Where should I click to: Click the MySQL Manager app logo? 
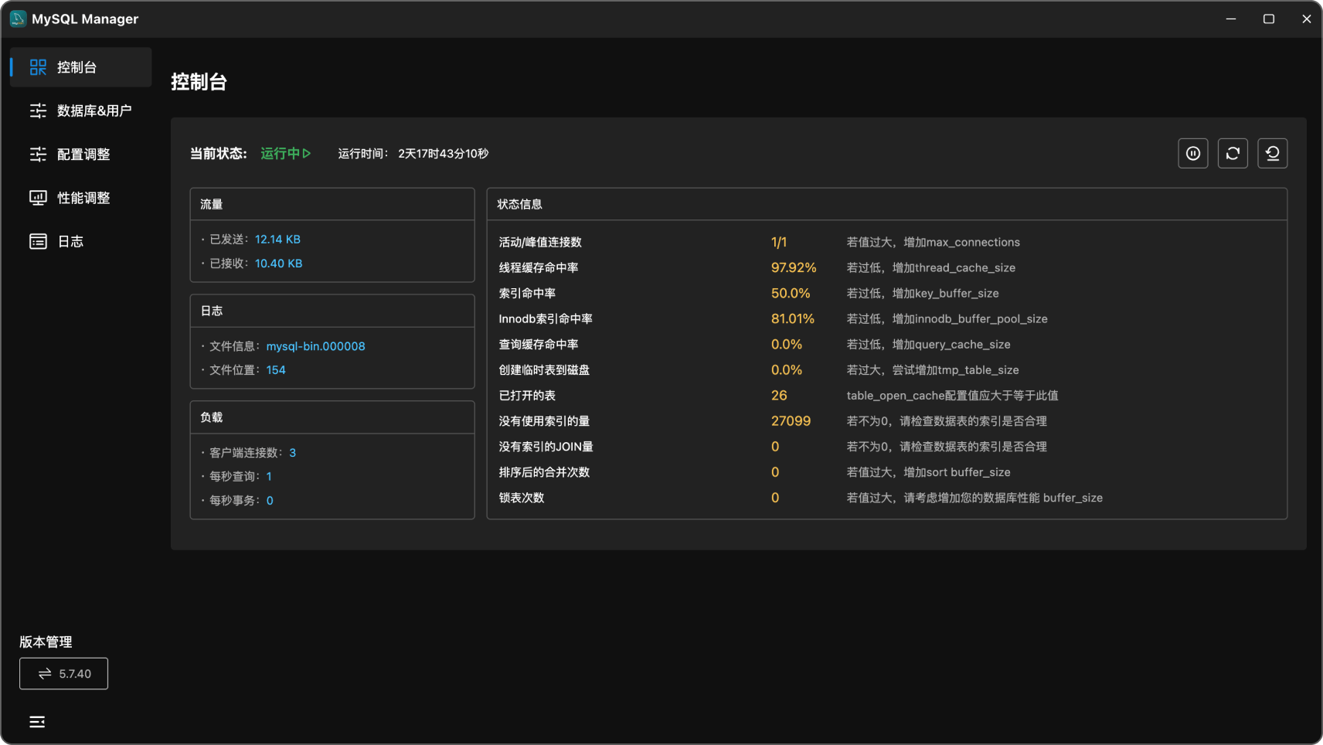(x=18, y=19)
